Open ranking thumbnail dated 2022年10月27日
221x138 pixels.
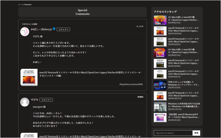(x=160, y=96)
